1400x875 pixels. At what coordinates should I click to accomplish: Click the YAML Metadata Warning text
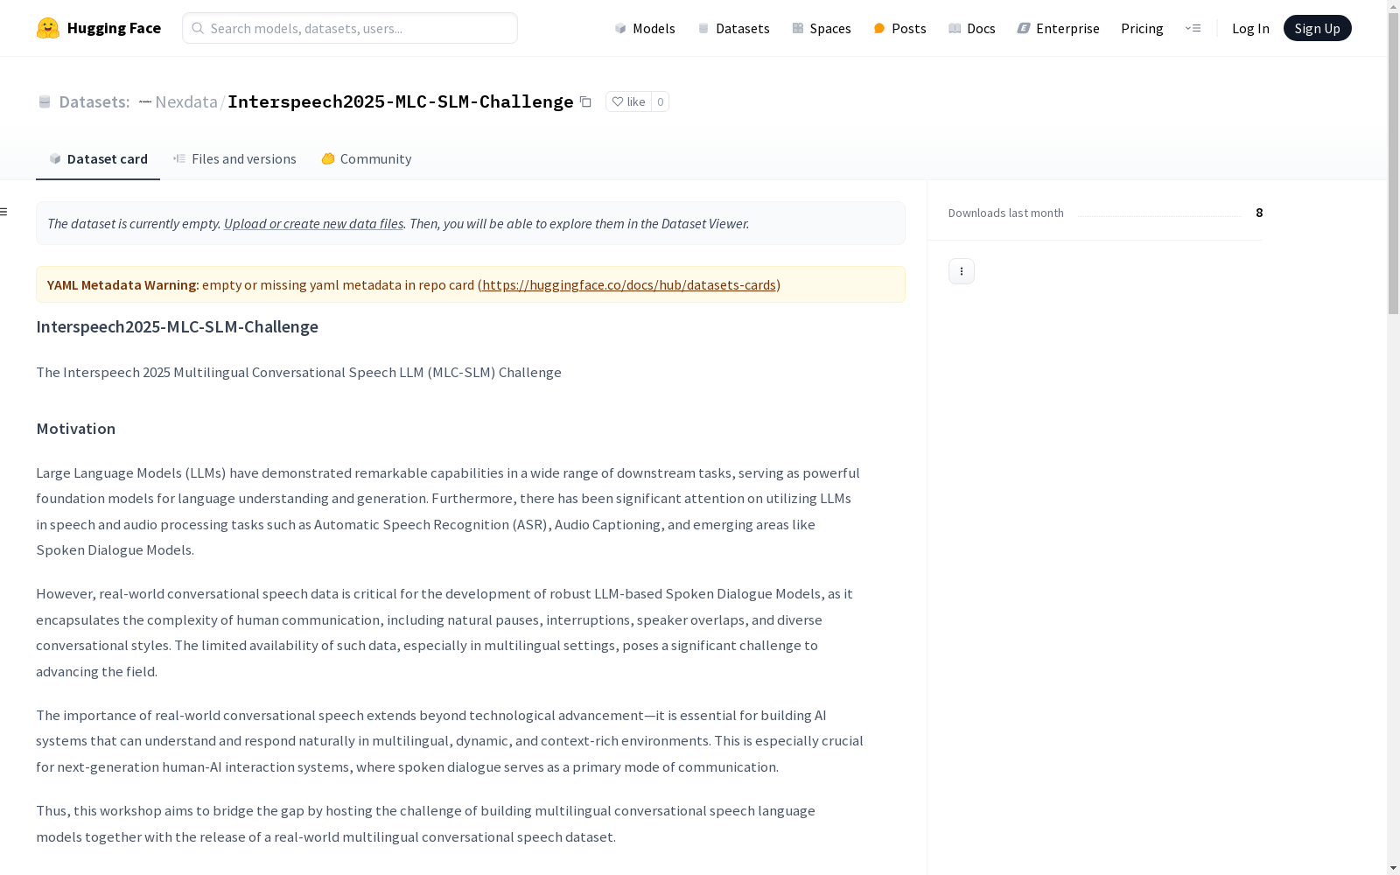pyautogui.click(x=122, y=284)
